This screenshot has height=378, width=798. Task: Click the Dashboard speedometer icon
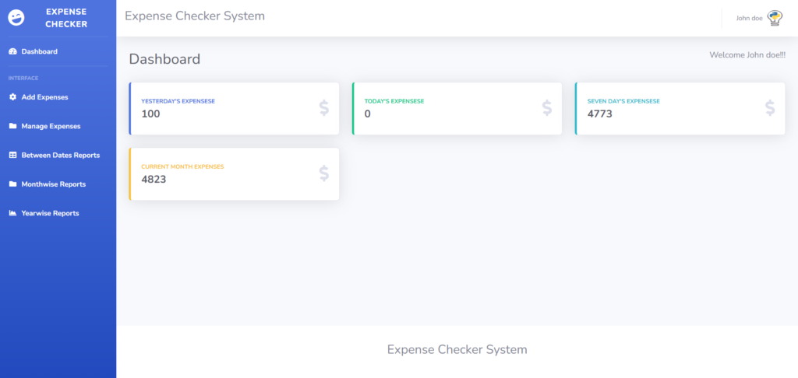tap(12, 52)
